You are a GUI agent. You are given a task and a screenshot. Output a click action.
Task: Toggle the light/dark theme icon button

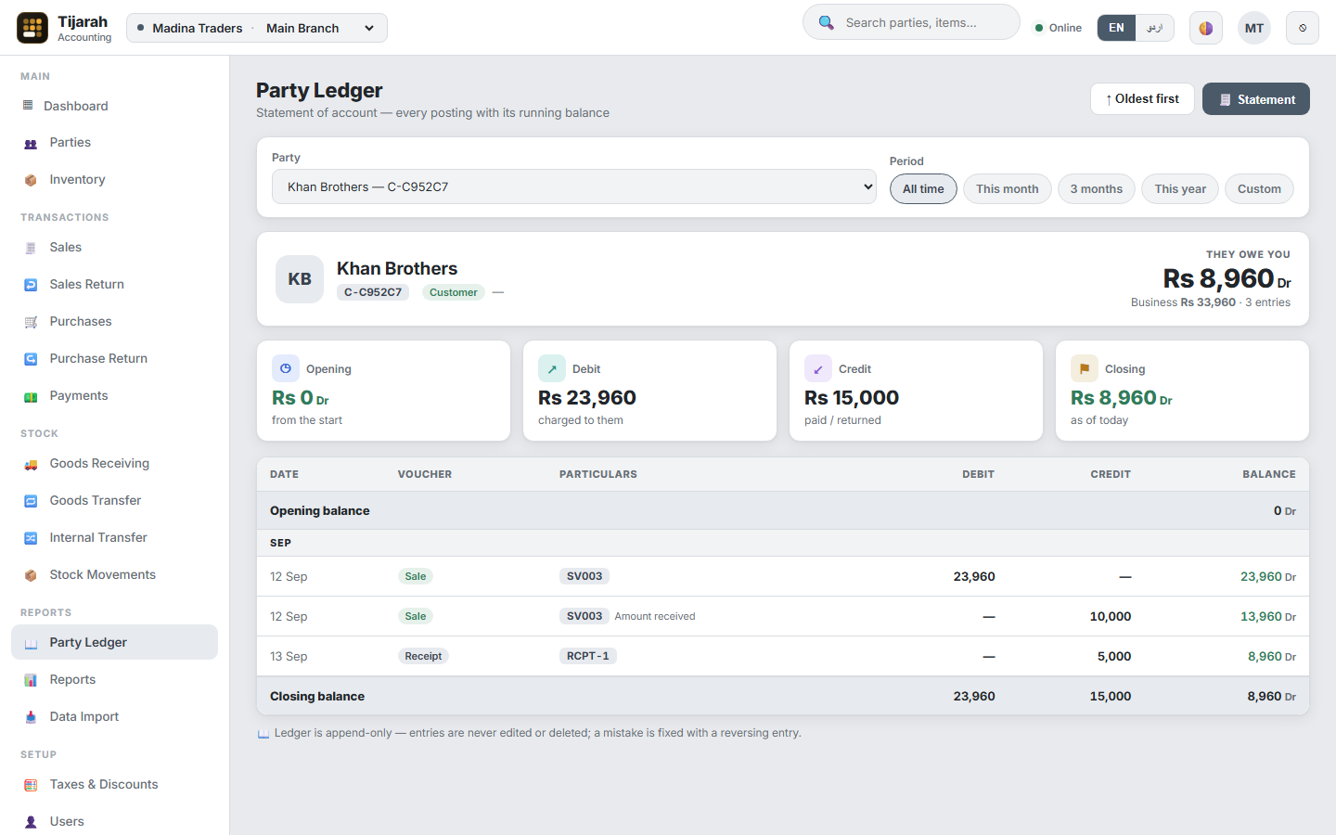(x=1206, y=28)
